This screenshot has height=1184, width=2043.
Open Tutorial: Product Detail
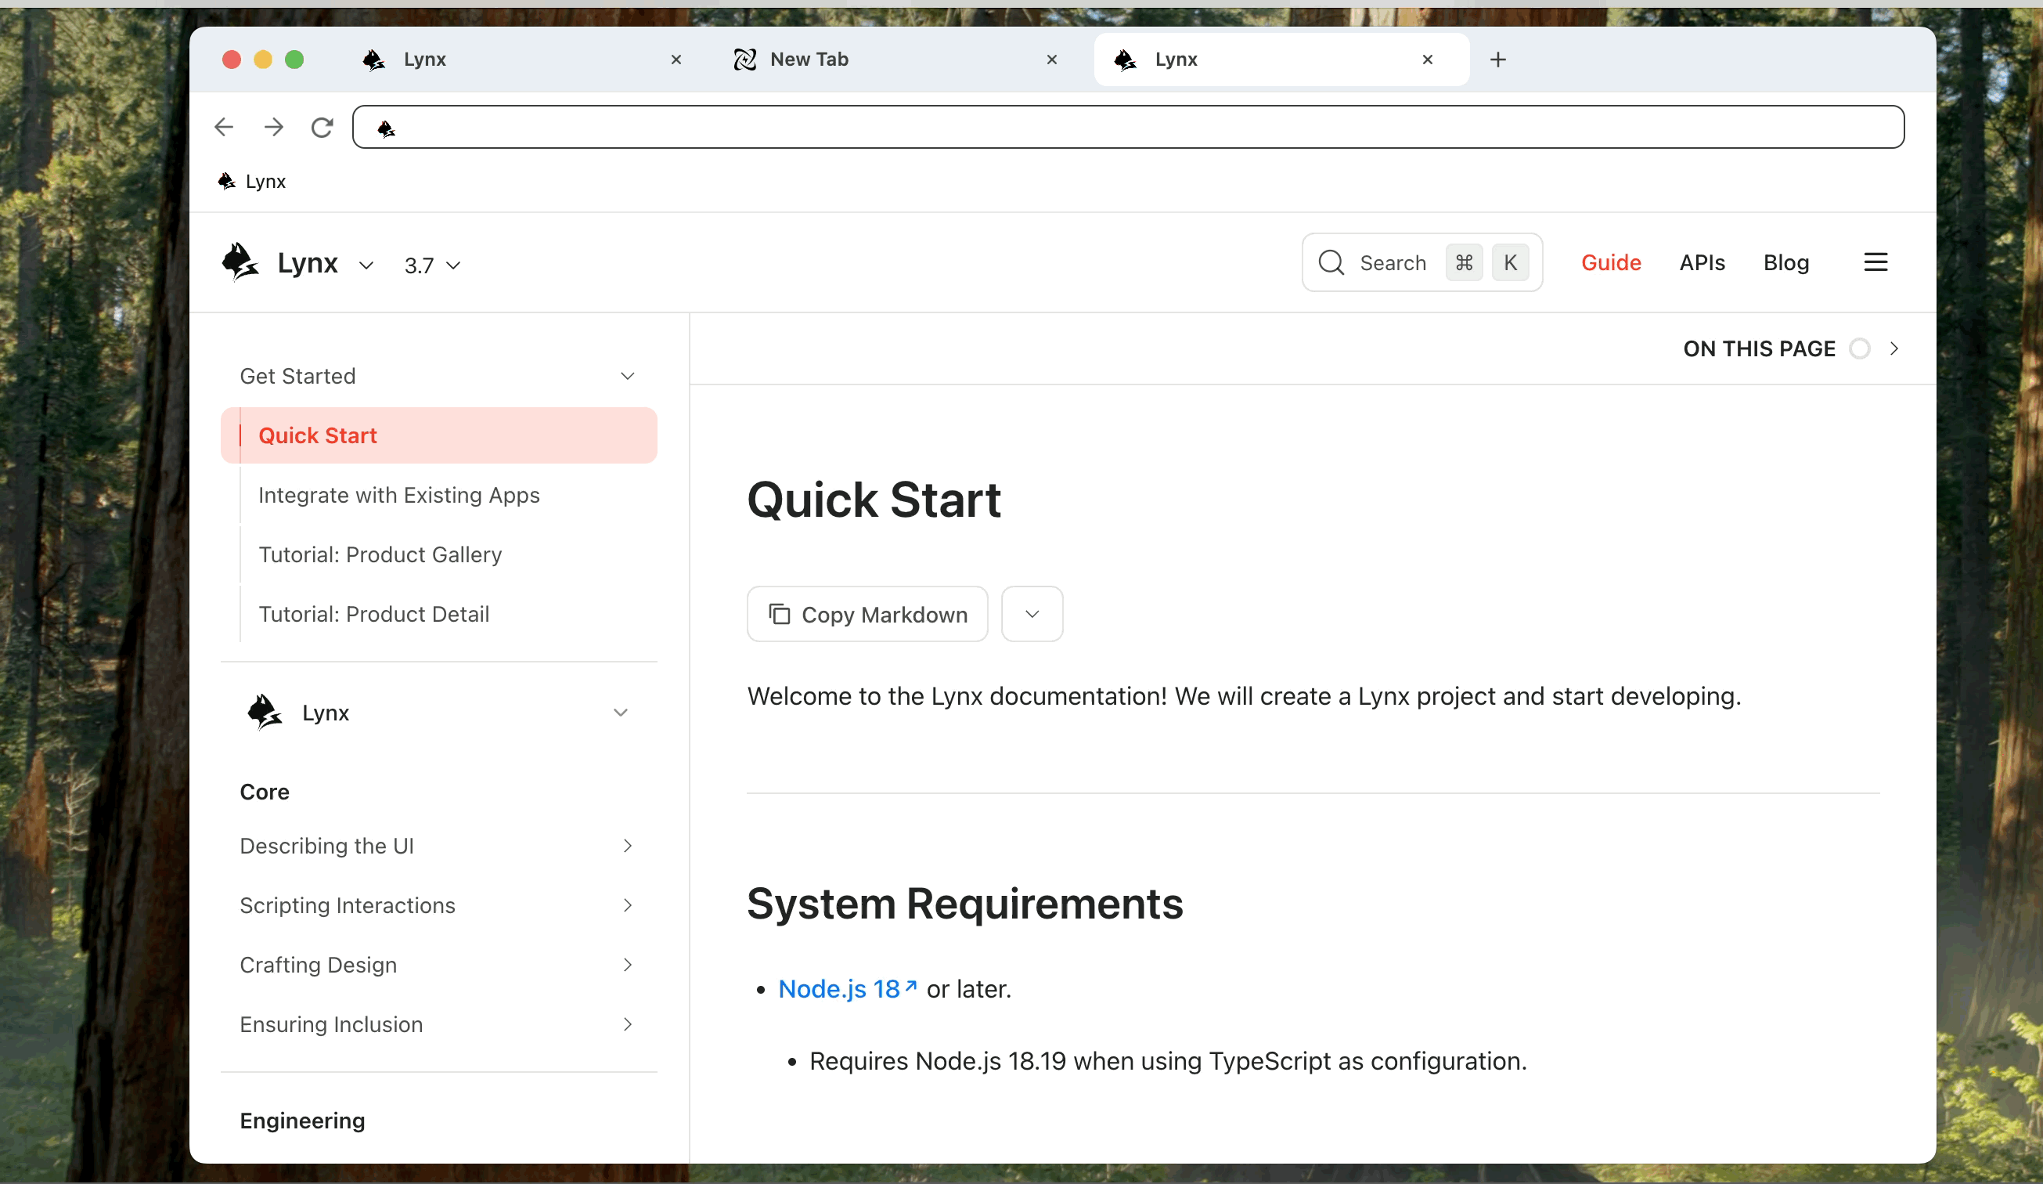pos(373,615)
